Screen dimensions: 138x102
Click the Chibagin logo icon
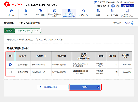pos(7,4)
